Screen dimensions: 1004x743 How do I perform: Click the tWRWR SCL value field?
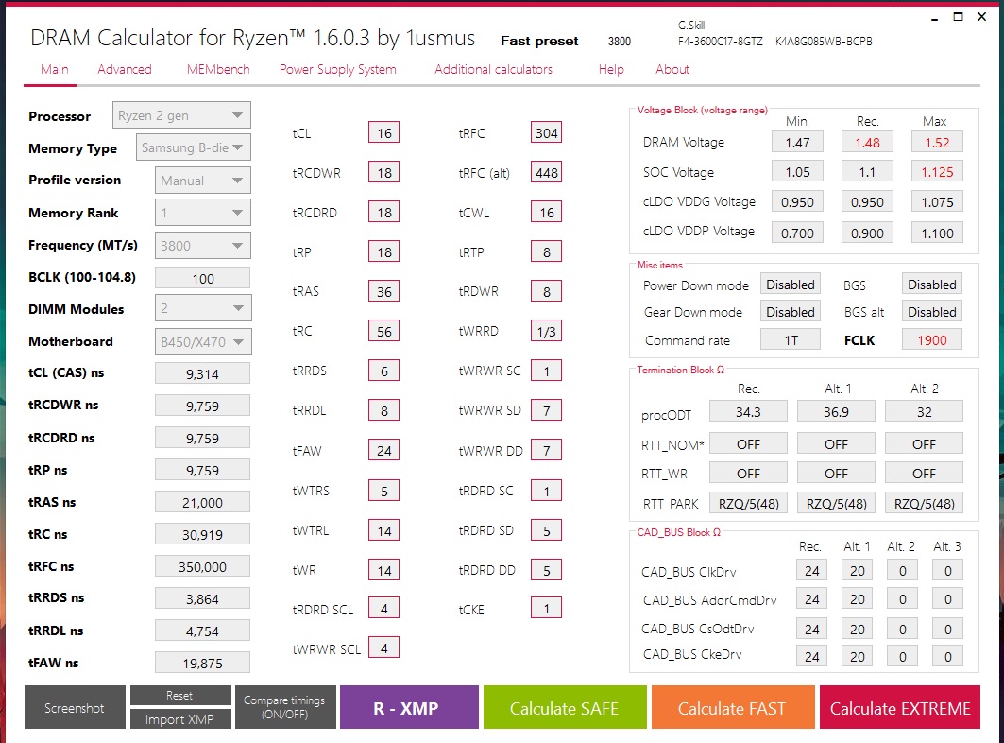click(x=384, y=648)
